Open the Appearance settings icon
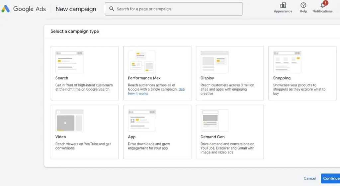340x186 pixels. [283, 5]
